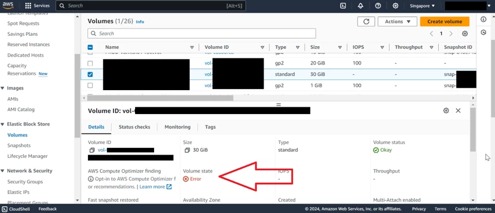
Task: Copy the 30 GiB size value
Action: 187,150
